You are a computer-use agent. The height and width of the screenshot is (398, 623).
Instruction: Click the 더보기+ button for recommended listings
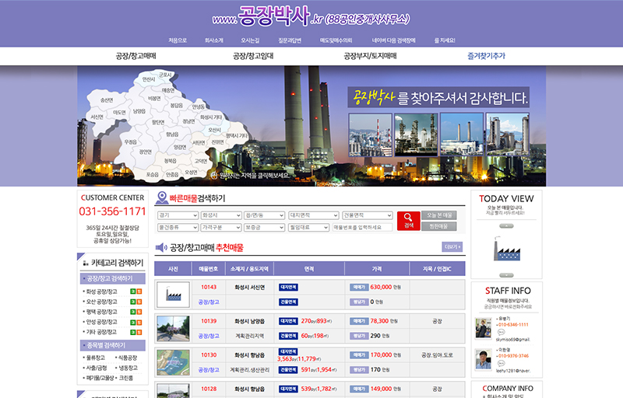[452, 247]
